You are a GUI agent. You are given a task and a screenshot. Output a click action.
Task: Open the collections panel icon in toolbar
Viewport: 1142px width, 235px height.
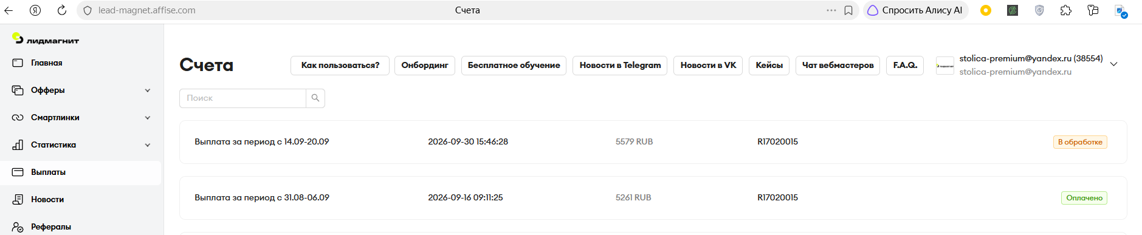pos(1093,10)
